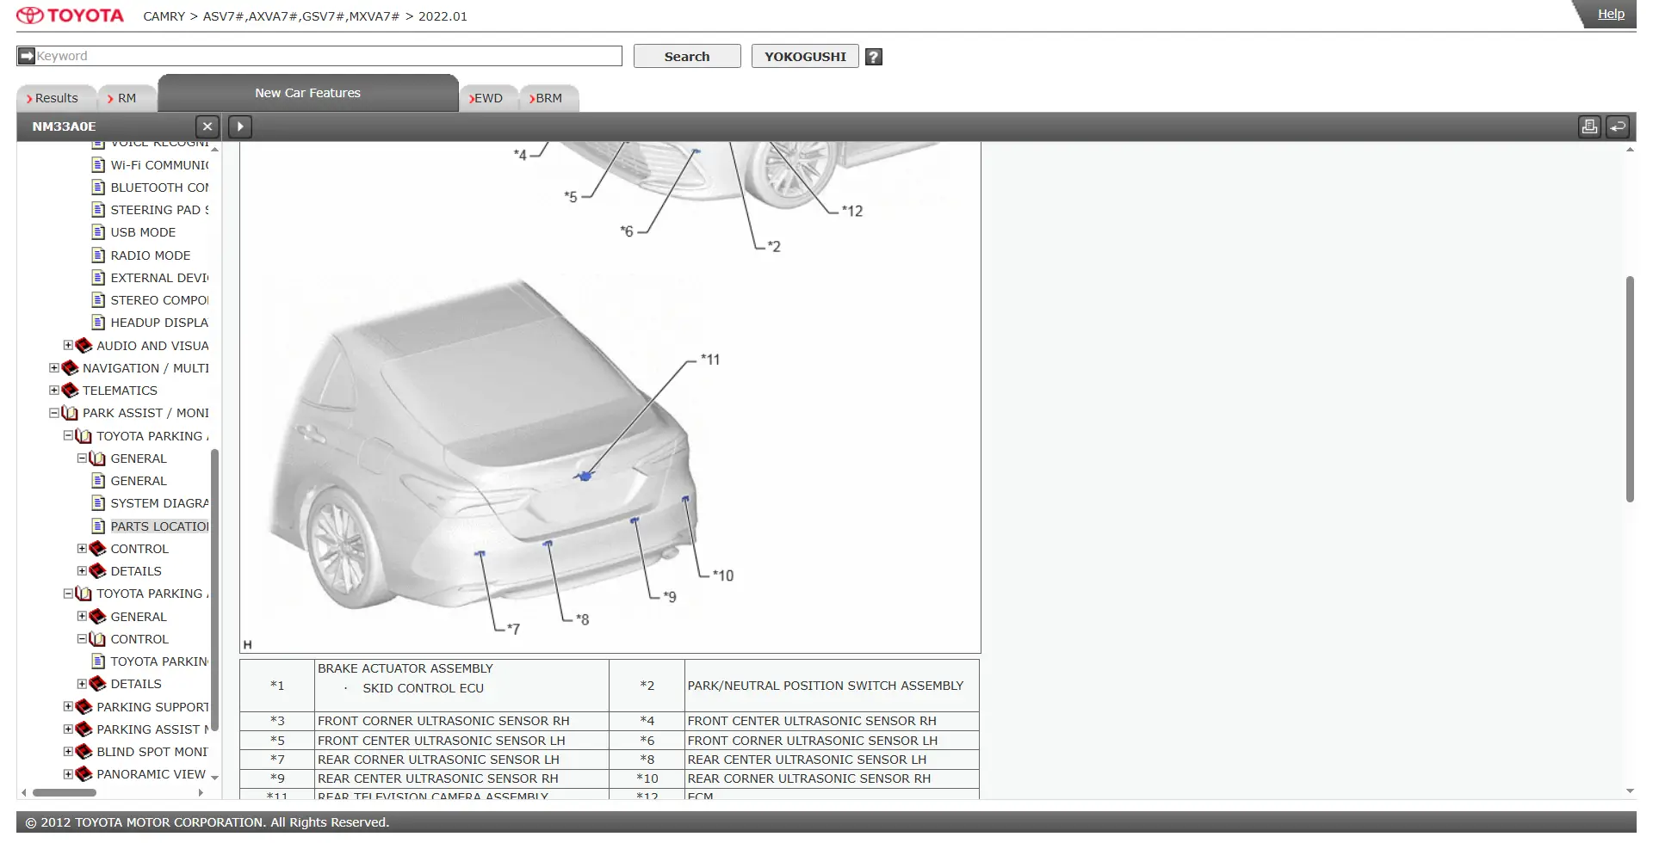Image resolution: width=1653 pixels, height=843 pixels.
Task: Click the FRONT CENTER ULTRASONIC SENSOR RH cell
Action: coord(832,721)
